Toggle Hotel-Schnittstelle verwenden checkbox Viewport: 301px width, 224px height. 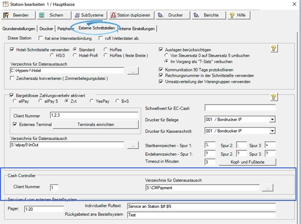click(x=12, y=50)
